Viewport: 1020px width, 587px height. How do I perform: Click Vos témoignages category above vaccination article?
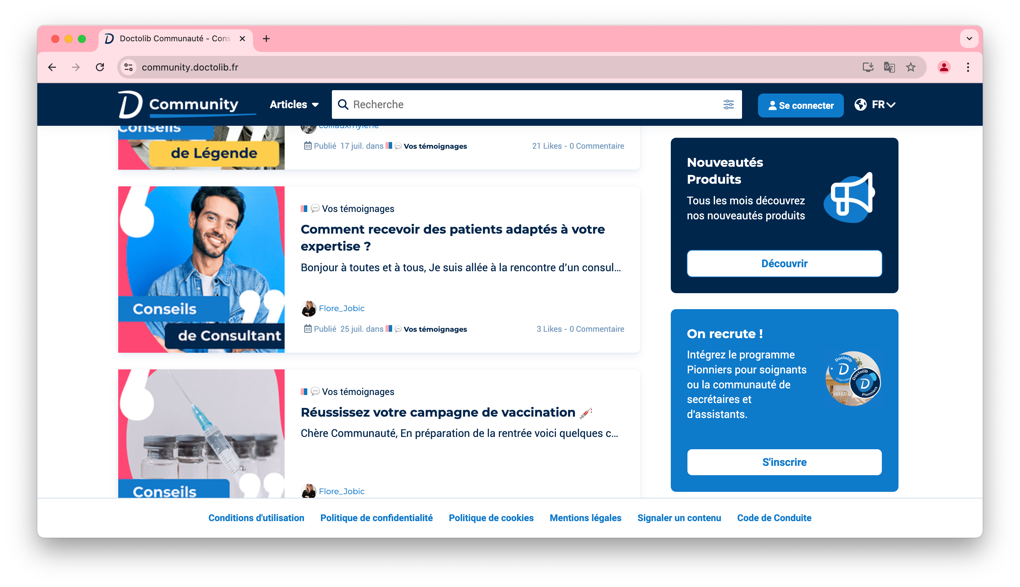click(x=358, y=391)
